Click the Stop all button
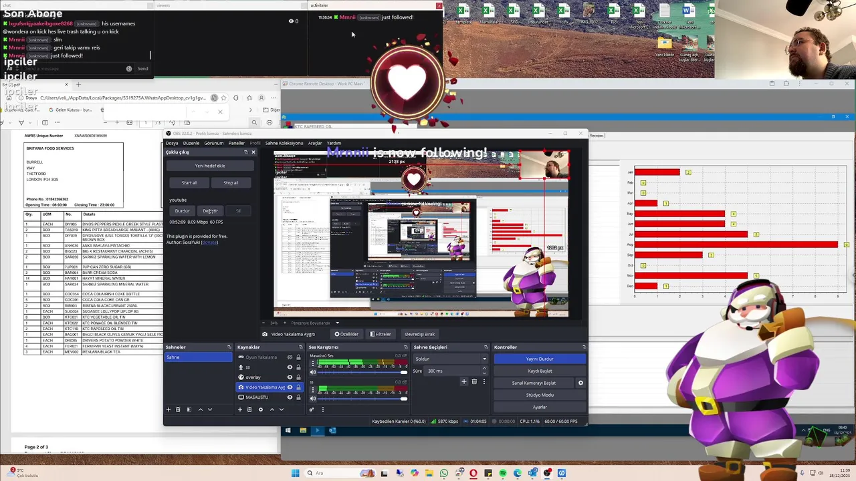 click(x=231, y=183)
